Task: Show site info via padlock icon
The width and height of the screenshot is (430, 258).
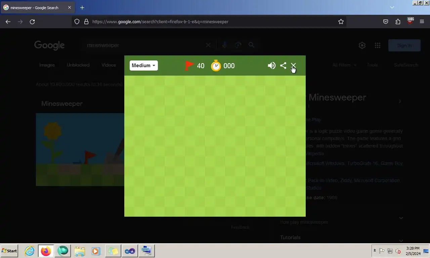Action: pos(86,21)
